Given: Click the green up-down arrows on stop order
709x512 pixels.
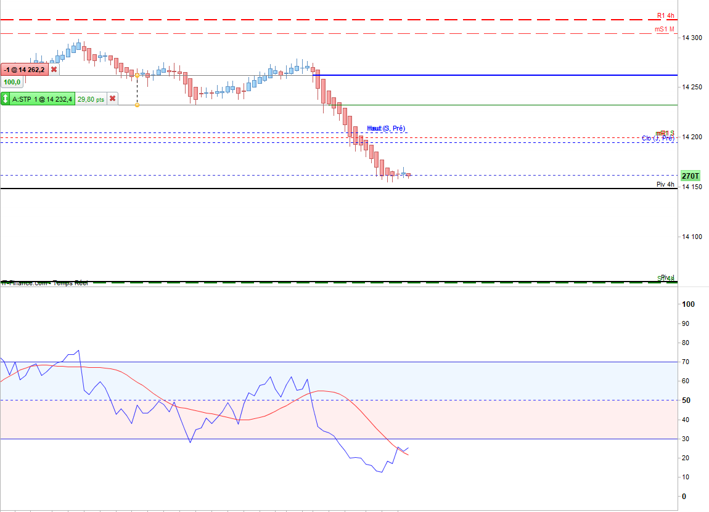Looking at the screenshot, I should [5, 99].
